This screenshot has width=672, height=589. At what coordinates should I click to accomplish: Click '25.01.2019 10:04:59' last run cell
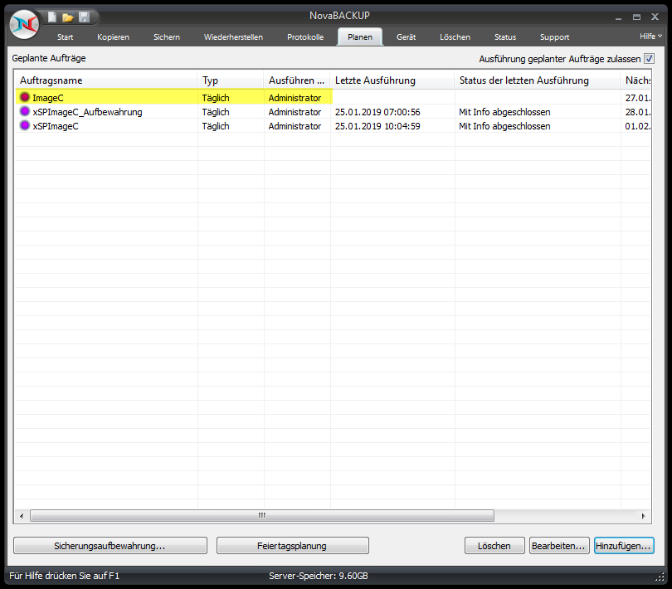pos(377,126)
